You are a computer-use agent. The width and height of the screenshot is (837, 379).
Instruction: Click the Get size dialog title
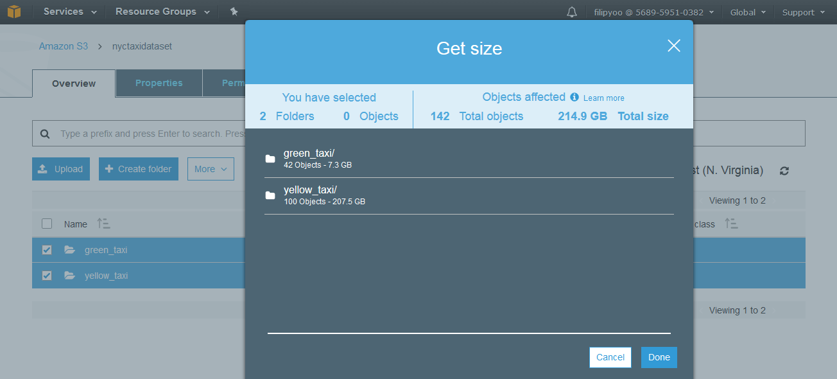coord(469,48)
